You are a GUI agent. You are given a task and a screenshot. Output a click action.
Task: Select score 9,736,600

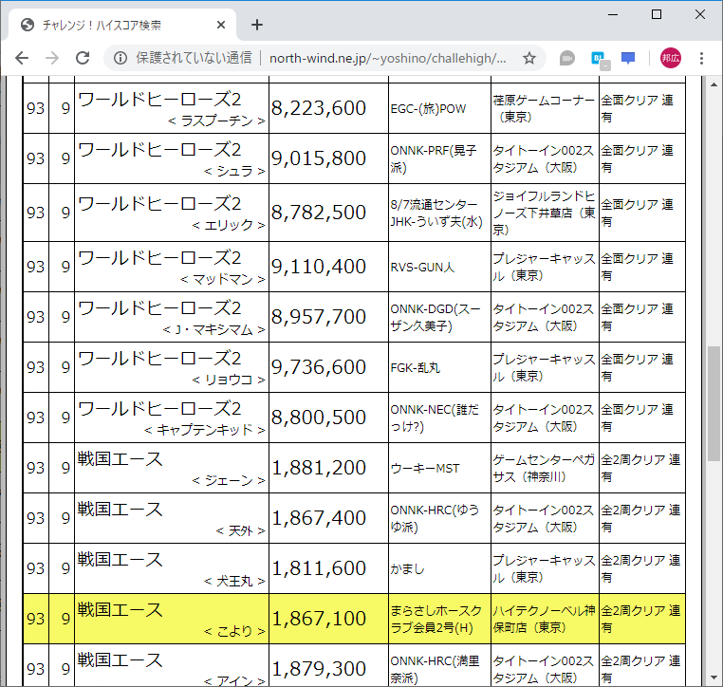pos(319,367)
